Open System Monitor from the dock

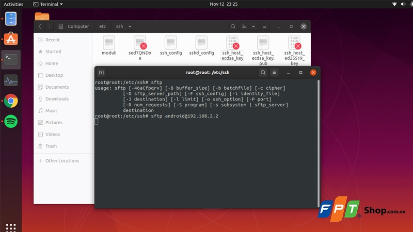point(11,80)
